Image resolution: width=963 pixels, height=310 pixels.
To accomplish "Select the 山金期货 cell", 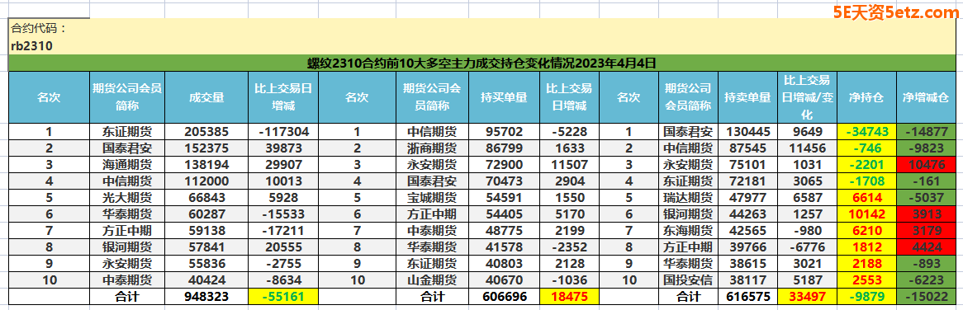I will tap(433, 281).
